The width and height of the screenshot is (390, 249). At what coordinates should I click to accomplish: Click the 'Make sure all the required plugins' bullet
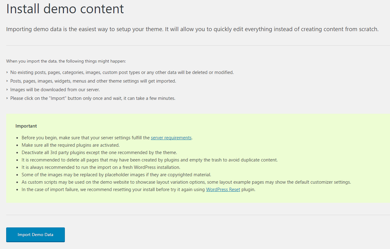click(x=70, y=145)
